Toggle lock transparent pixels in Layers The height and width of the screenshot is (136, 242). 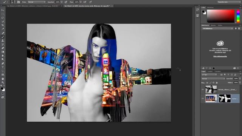tap(207, 83)
